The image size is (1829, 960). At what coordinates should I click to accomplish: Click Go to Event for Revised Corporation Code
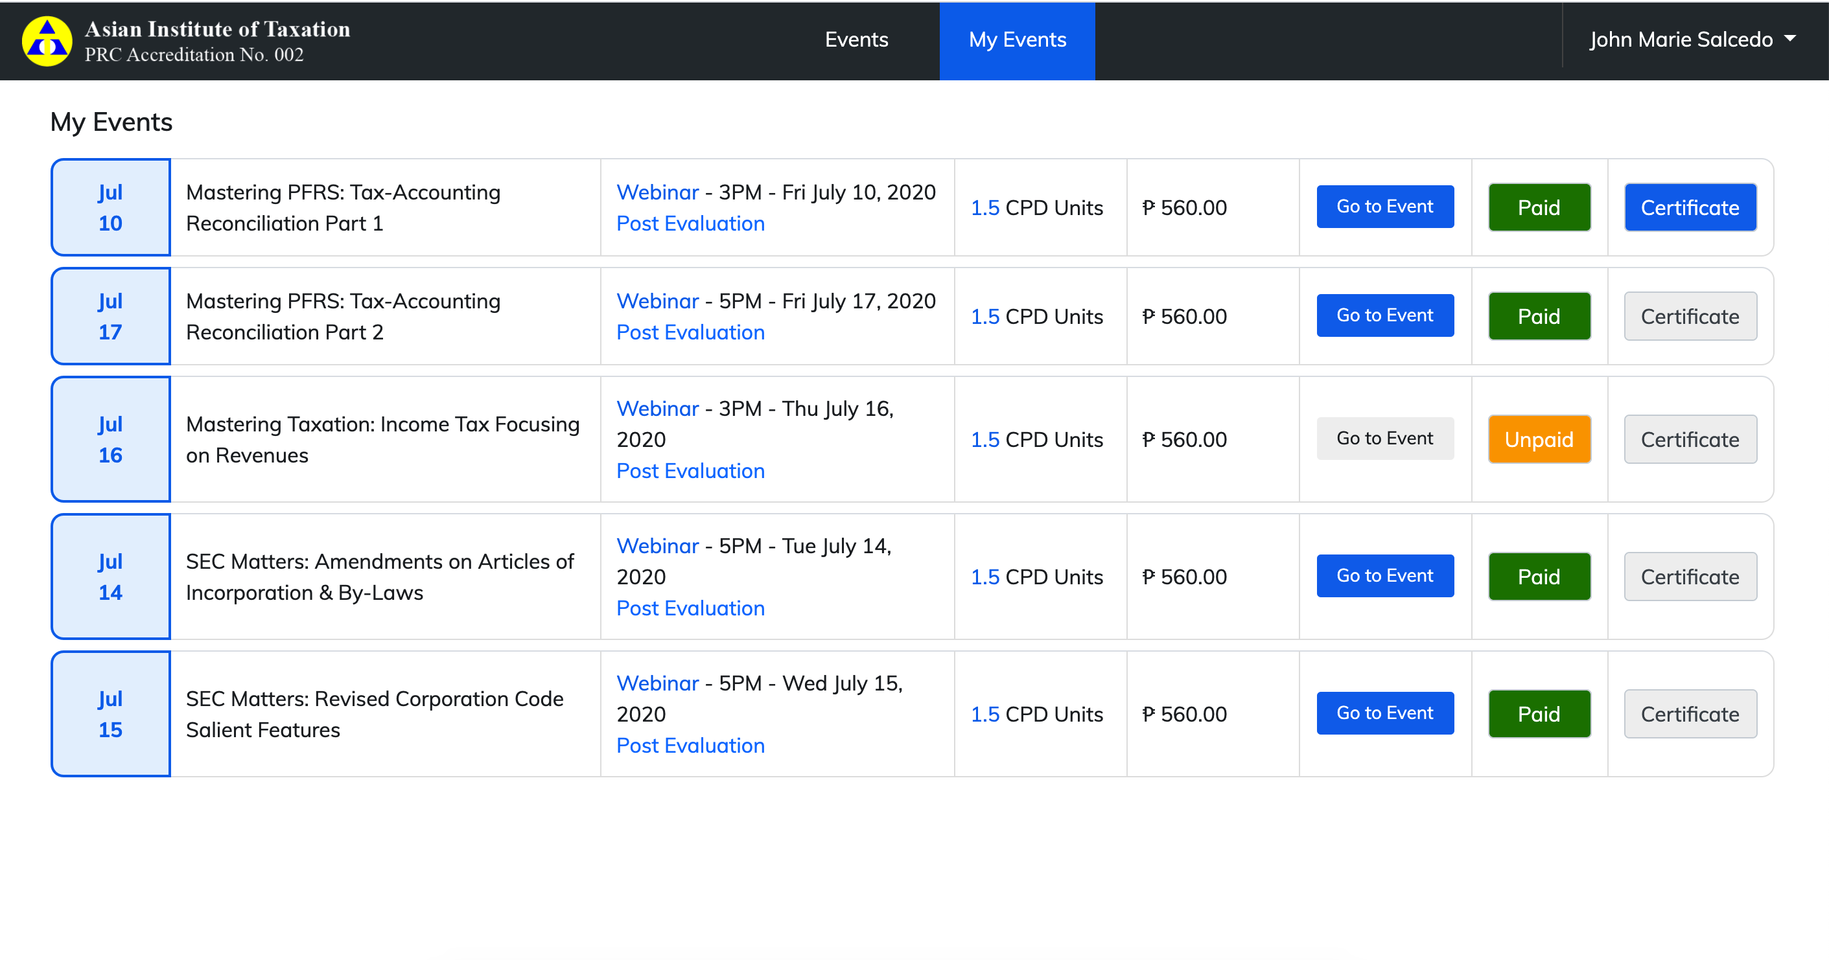[x=1384, y=713]
